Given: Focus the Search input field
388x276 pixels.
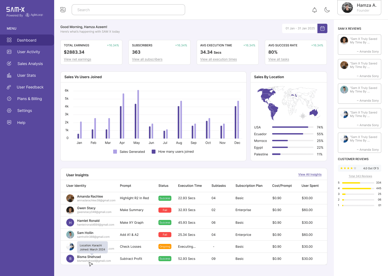Looking at the screenshot, I should coord(128,10).
